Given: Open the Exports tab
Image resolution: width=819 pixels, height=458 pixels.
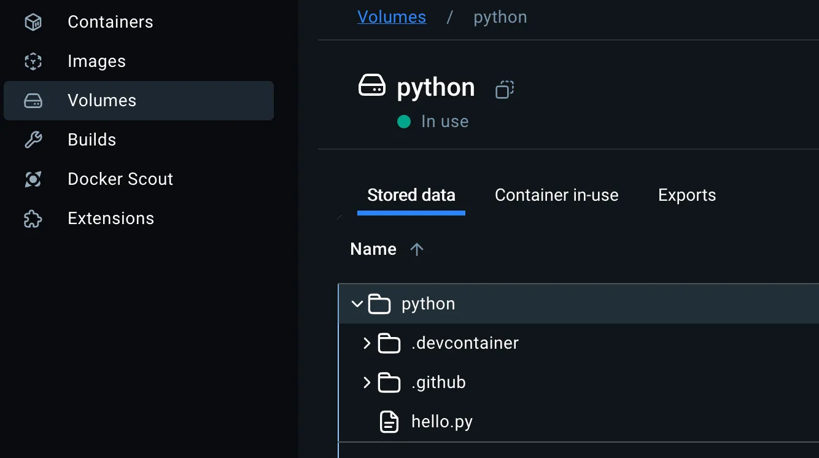Looking at the screenshot, I should click(x=687, y=195).
